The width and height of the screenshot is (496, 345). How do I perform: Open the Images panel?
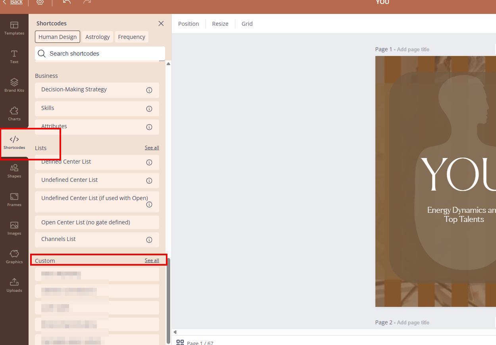tap(14, 228)
